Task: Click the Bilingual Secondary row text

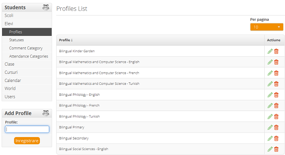Action: 74,138
